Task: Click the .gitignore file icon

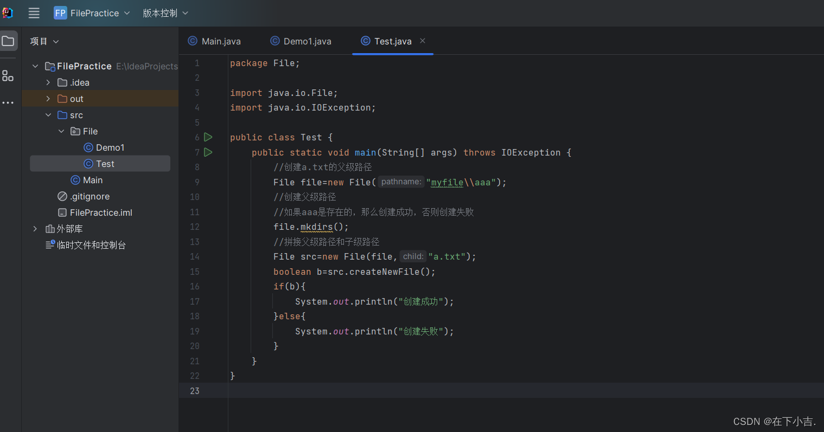Action: point(62,196)
